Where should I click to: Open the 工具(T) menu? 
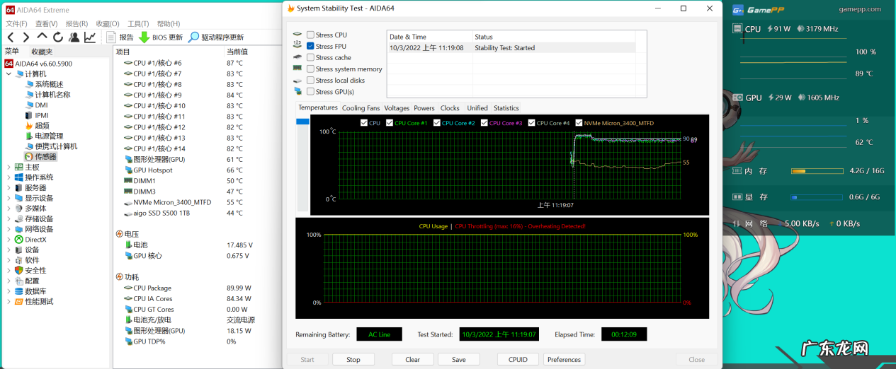tap(138, 23)
